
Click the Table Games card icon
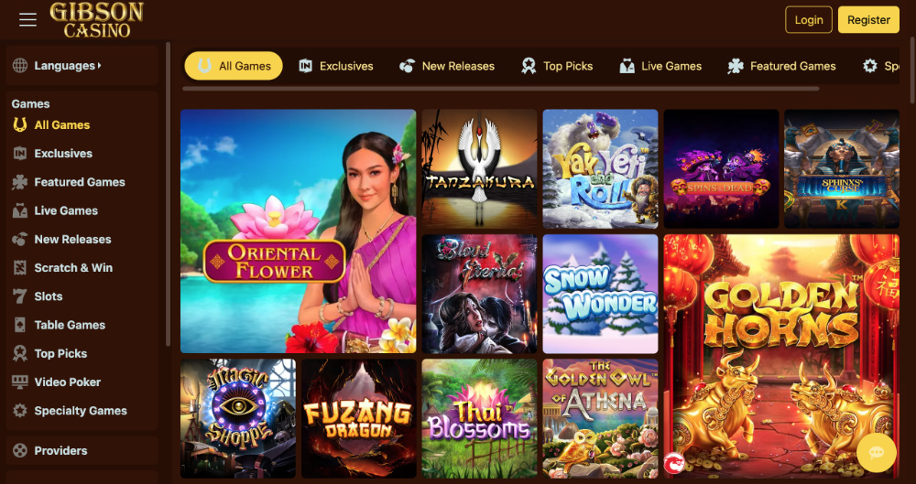(20, 325)
